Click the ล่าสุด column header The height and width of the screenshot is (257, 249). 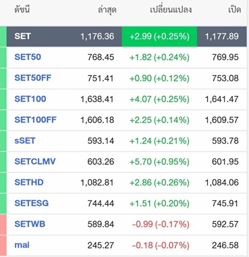pyautogui.click(x=107, y=10)
